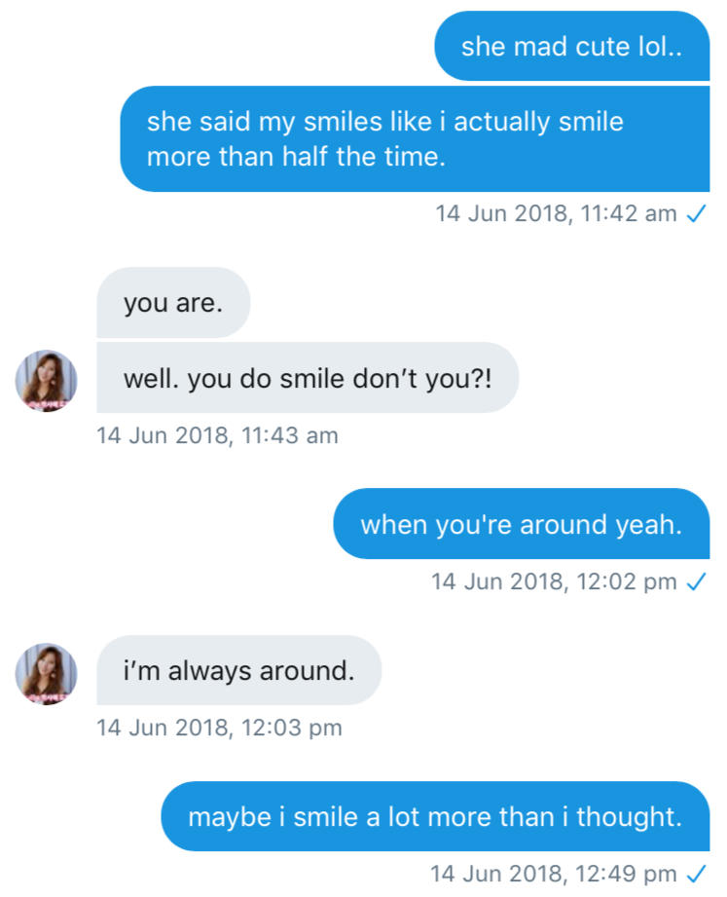Select the "i'm always around." message

[238, 671]
